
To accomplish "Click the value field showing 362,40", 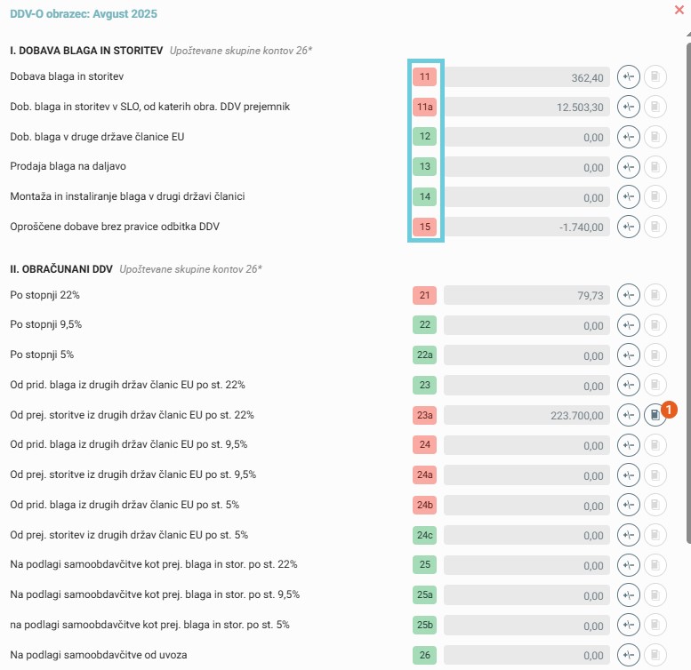I will click(526, 77).
